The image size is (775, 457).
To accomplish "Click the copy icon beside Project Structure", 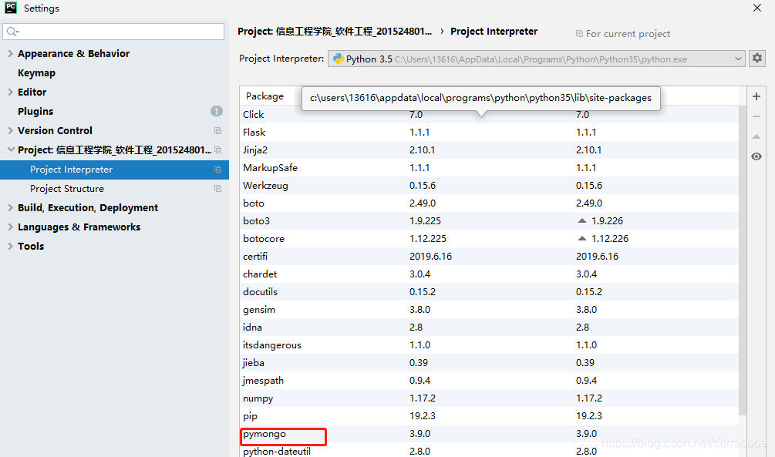I will 217,189.
